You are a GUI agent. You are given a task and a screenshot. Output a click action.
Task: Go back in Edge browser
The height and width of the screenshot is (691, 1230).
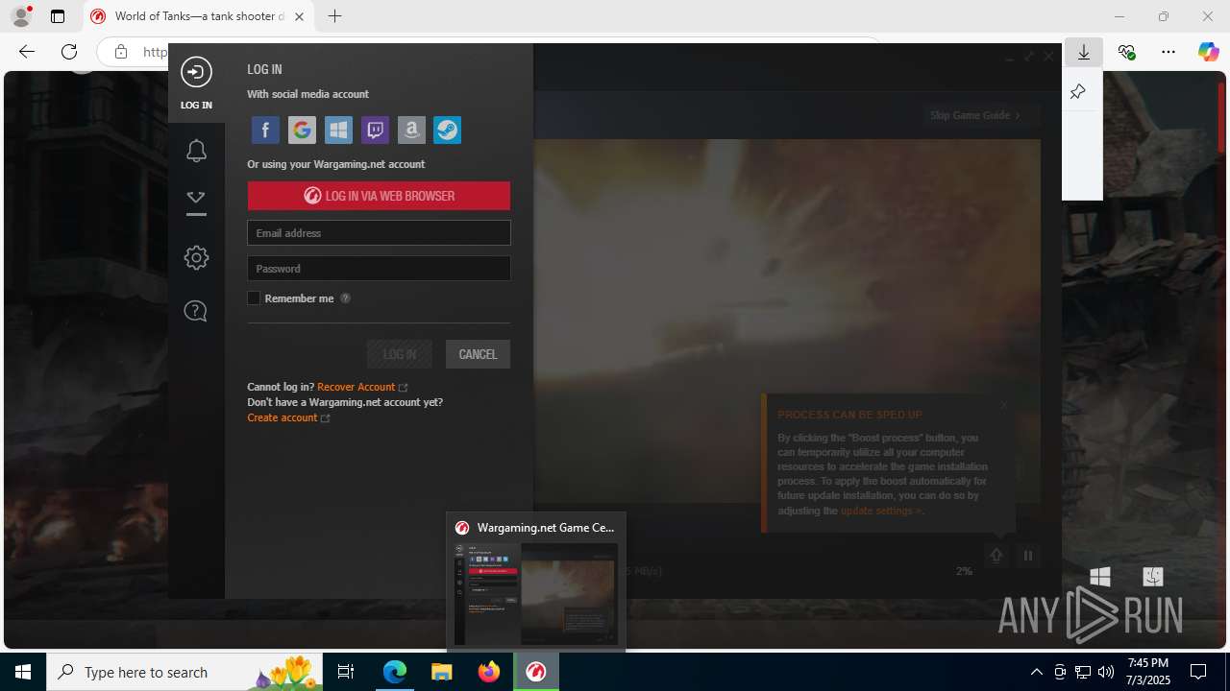point(27,52)
